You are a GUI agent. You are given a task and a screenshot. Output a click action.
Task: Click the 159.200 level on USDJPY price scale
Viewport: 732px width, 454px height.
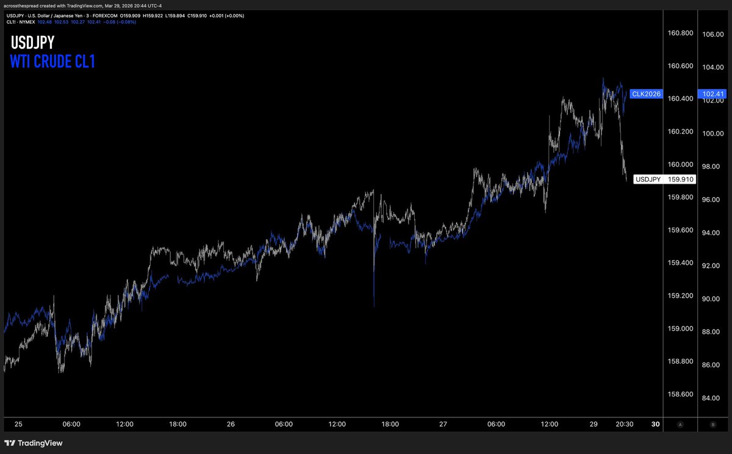pyautogui.click(x=681, y=295)
